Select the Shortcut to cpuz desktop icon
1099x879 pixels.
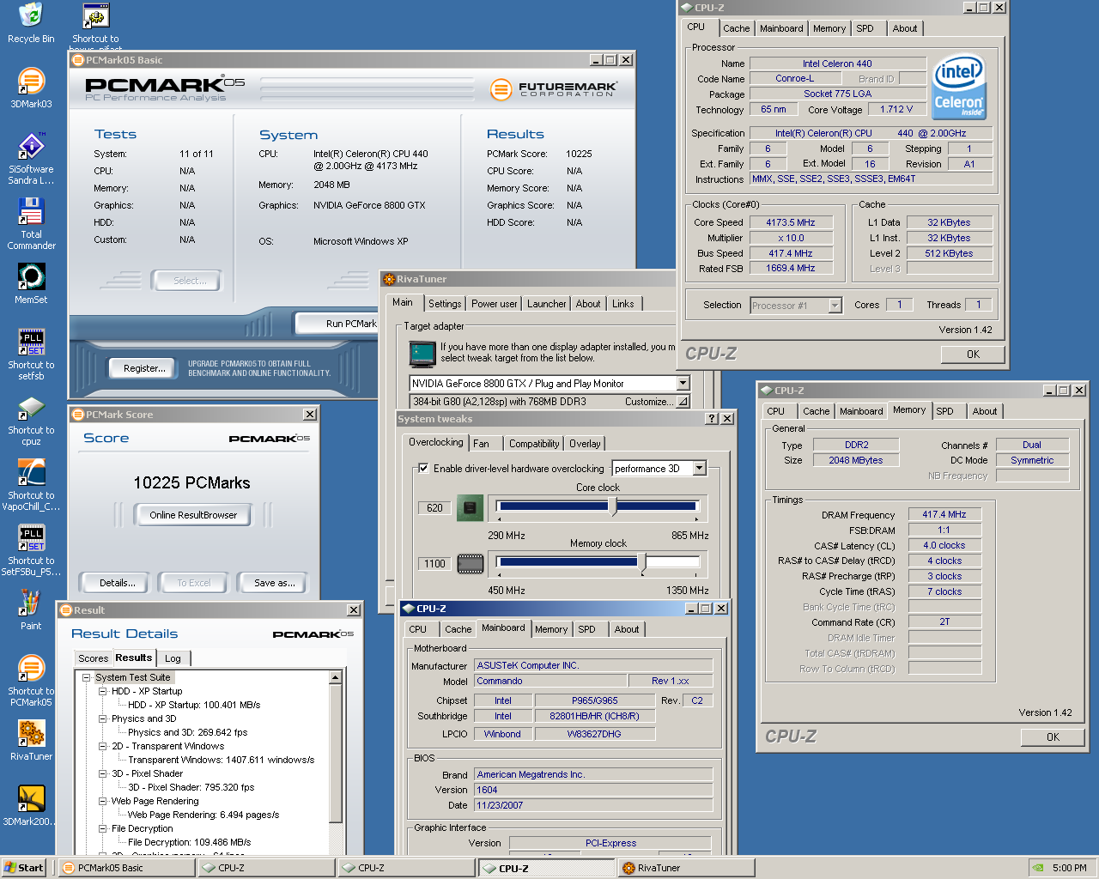[31, 420]
